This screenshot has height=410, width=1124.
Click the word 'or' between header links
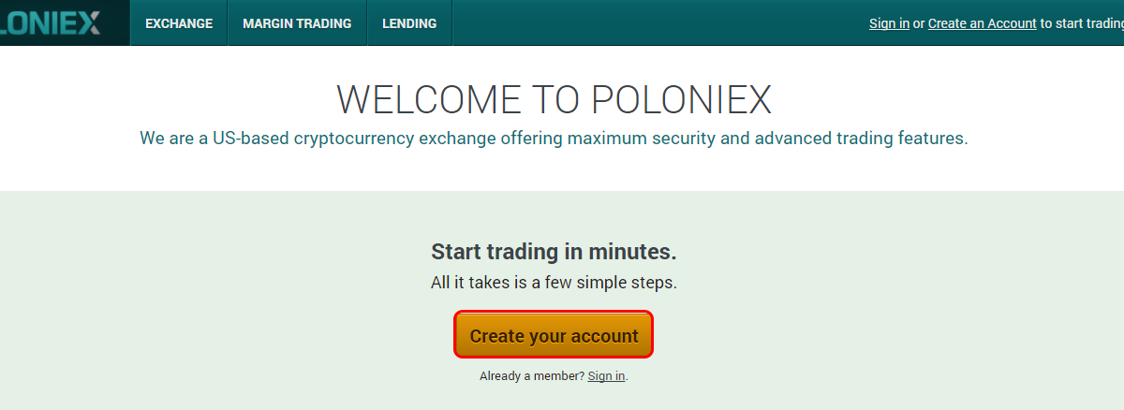click(x=919, y=24)
